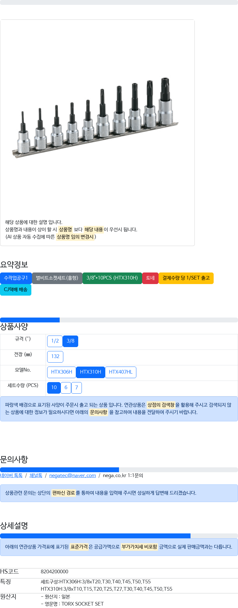Choose set quantity 6
The width and height of the screenshot is (238, 608).
(66, 388)
